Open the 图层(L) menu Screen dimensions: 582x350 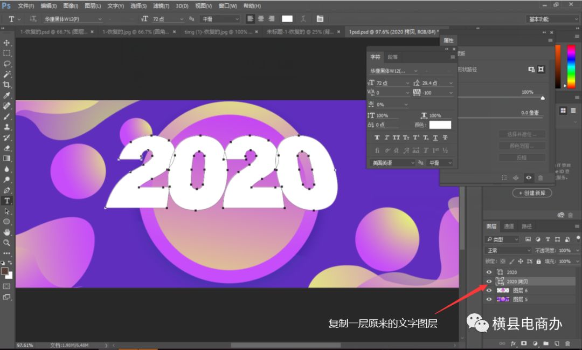pyautogui.click(x=93, y=6)
